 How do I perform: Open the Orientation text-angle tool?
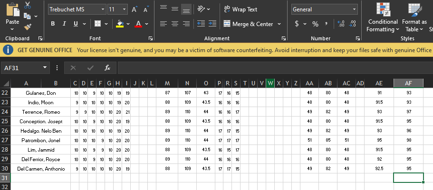[202, 9]
